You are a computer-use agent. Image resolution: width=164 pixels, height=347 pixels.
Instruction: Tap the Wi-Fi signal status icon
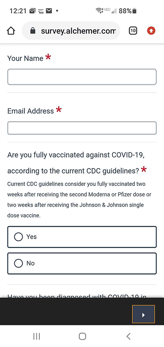[x=100, y=11]
